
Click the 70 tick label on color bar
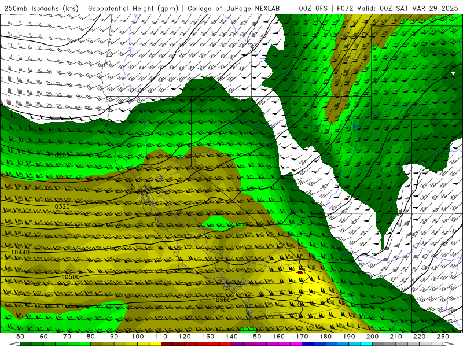point(67,337)
